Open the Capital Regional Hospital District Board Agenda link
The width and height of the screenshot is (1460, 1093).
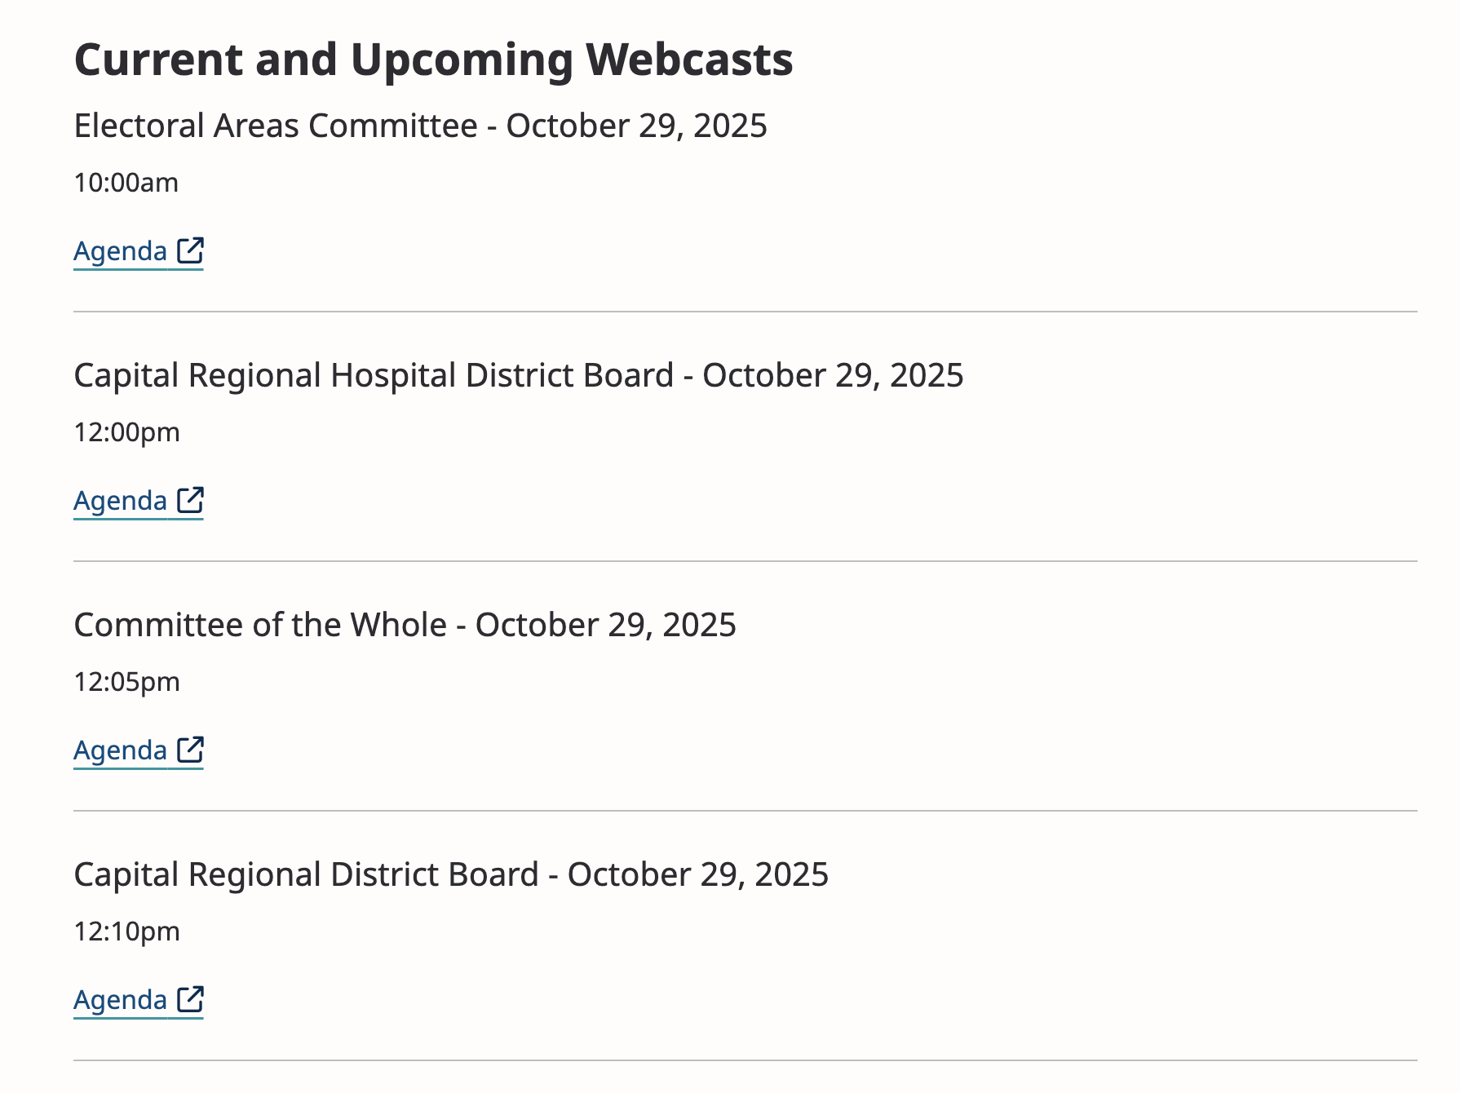point(121,501)
